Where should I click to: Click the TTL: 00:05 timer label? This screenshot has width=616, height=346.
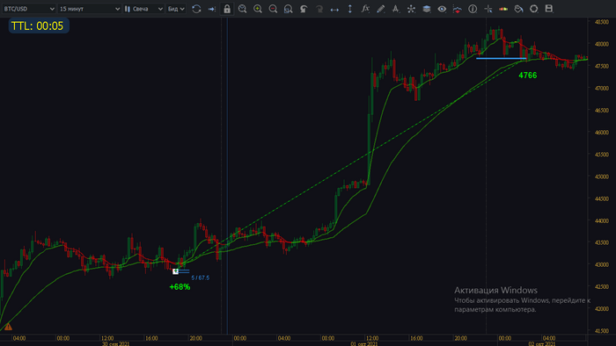[x=38, y=25]
